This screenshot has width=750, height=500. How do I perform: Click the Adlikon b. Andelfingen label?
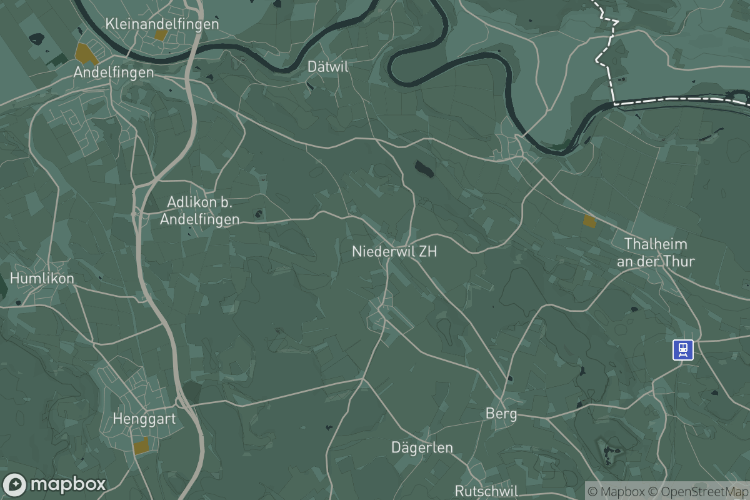pyautogui.click(x=200, y=211)
